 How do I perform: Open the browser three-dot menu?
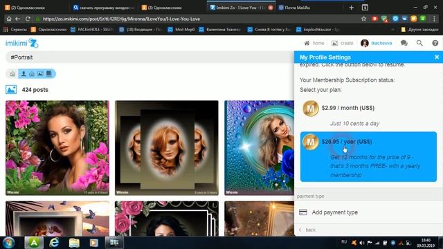click(x=434, y=19)
